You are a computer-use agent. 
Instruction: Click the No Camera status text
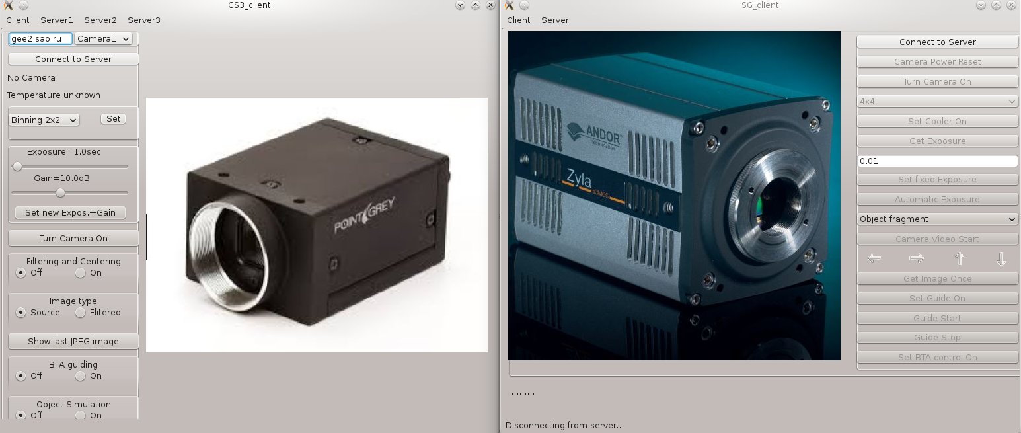click(x=31, y=77)
